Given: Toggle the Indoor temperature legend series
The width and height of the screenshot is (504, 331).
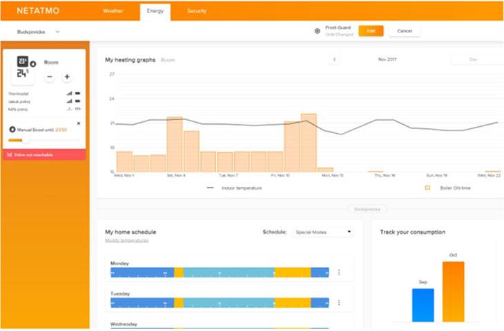Looking at the screenshot, I should [x=233, y=188].
